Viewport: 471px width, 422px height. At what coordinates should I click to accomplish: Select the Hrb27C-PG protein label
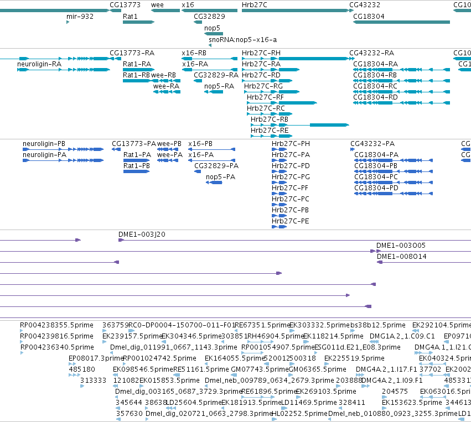[291, 178]
